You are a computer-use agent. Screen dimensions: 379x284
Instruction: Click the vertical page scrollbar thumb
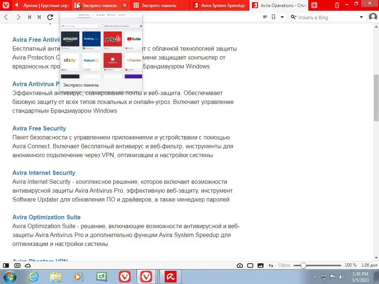(x=376, y=98)
